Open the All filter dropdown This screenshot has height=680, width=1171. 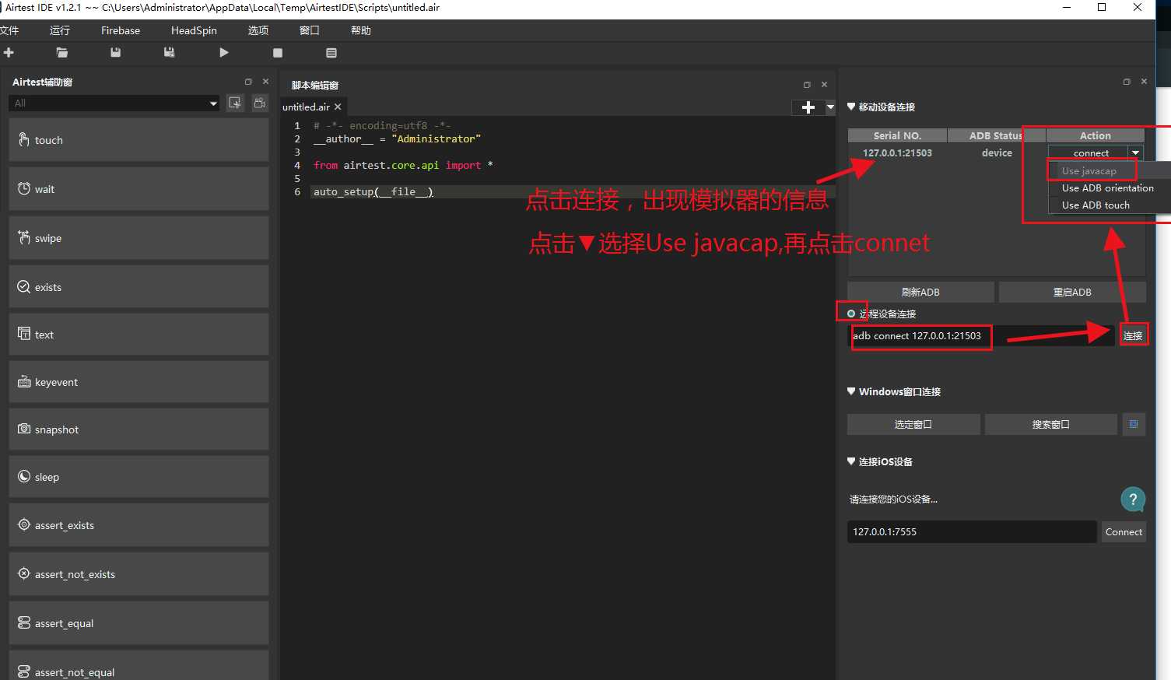pos(114,103)
